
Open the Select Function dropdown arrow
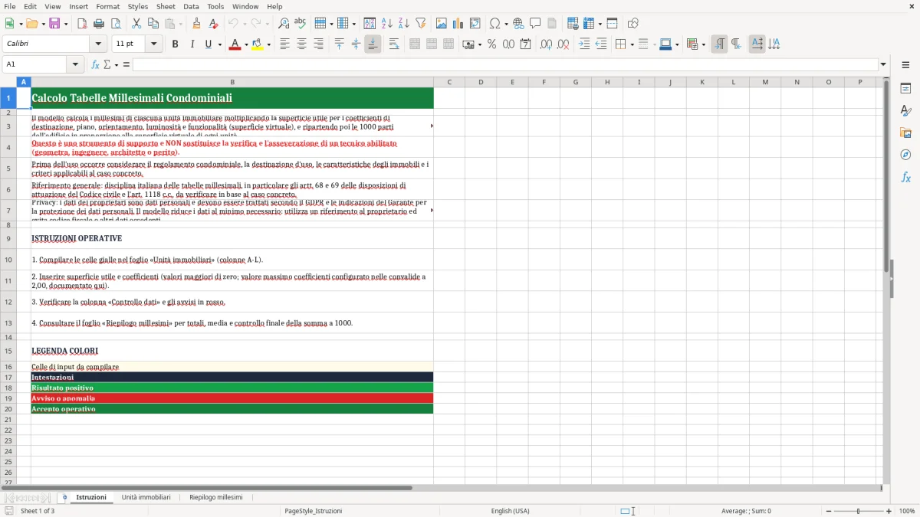117,64
